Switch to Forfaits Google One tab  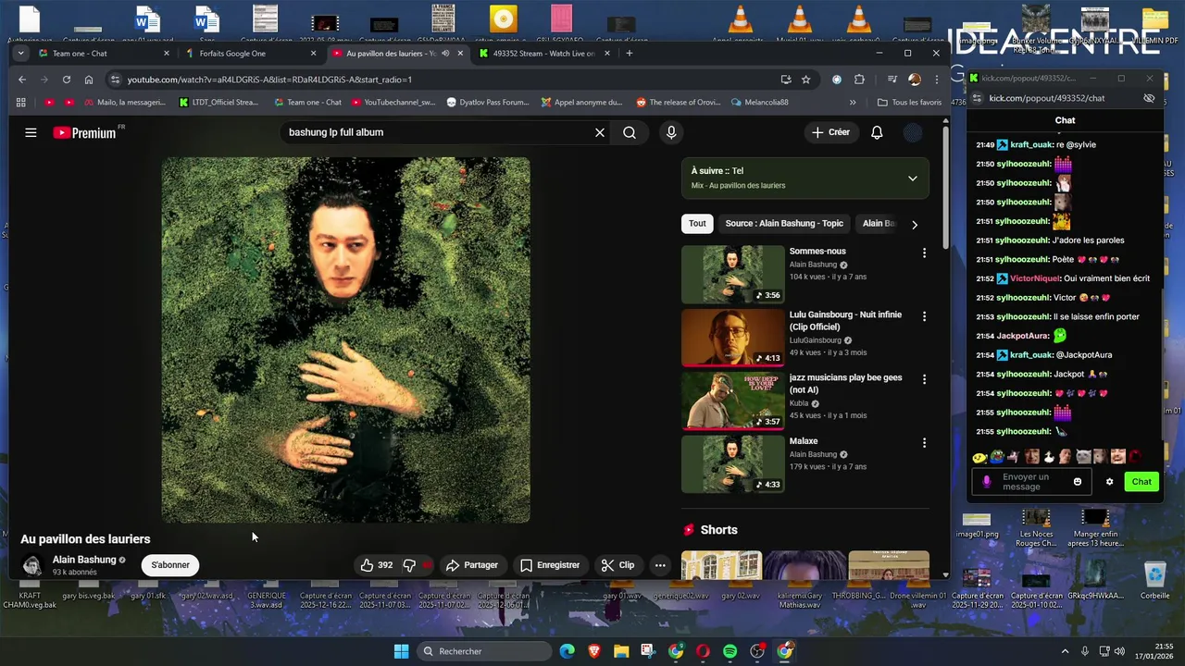251,54
